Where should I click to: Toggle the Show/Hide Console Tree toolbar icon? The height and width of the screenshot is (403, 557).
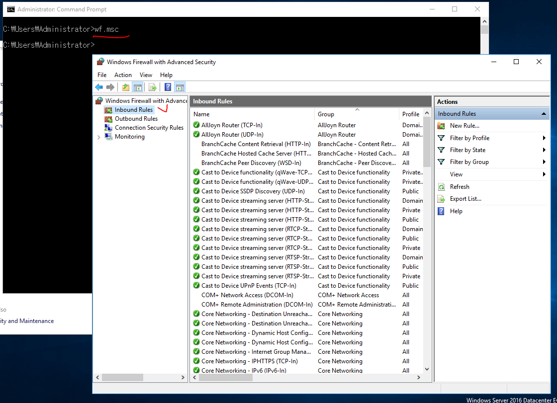point(137,87)
